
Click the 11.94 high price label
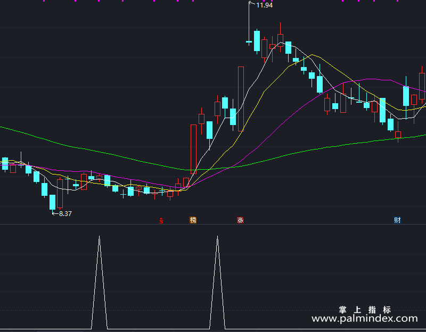(x=264, y=5)
